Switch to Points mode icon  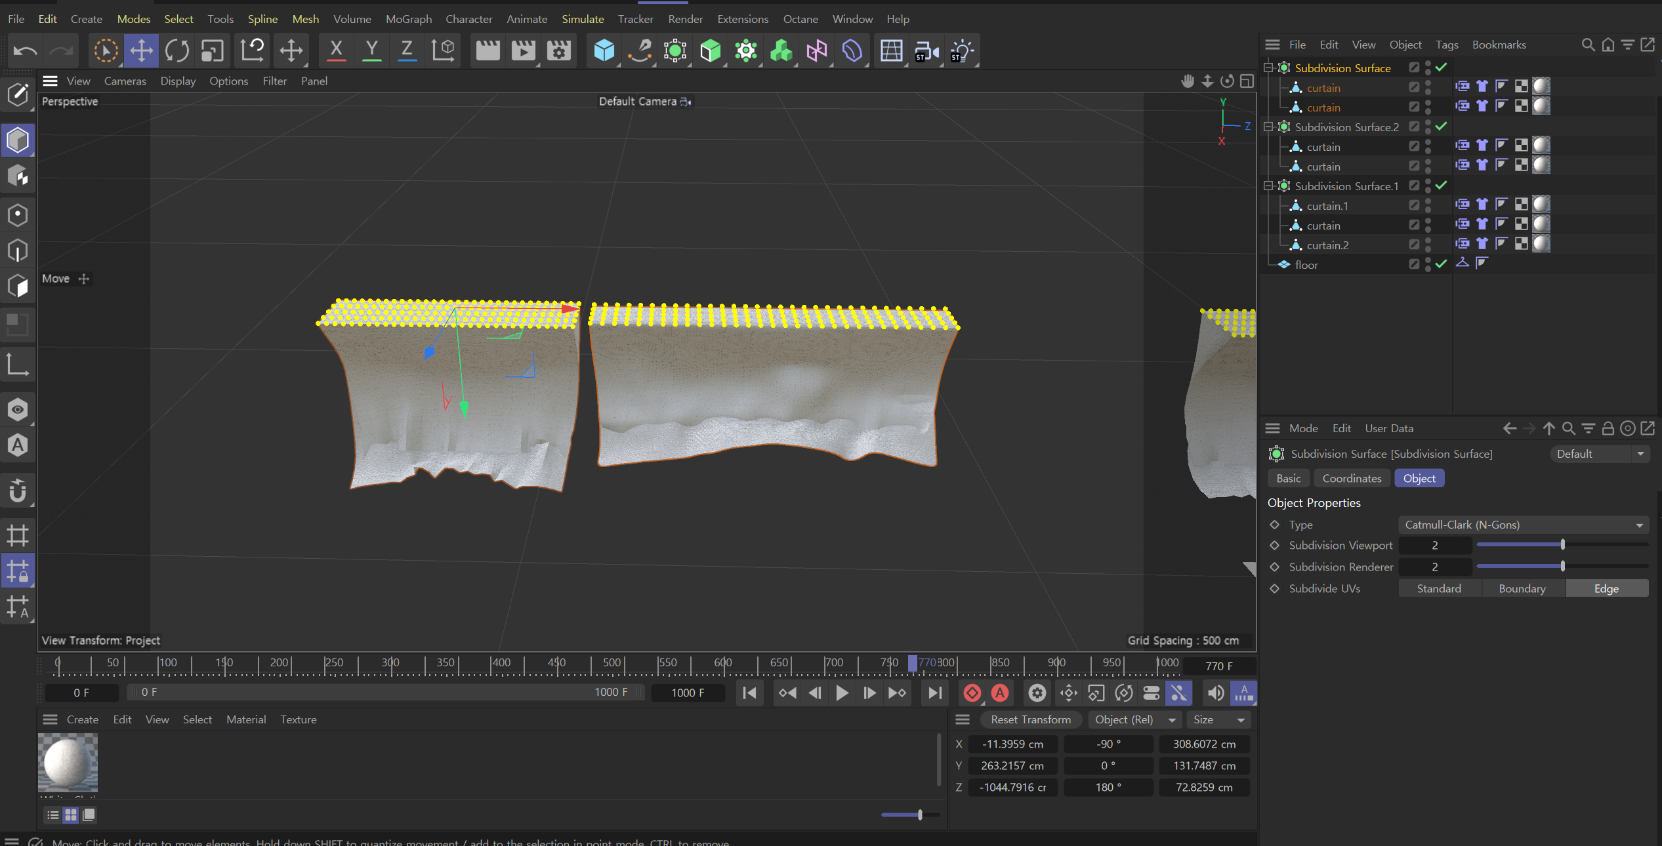(18, 215)
